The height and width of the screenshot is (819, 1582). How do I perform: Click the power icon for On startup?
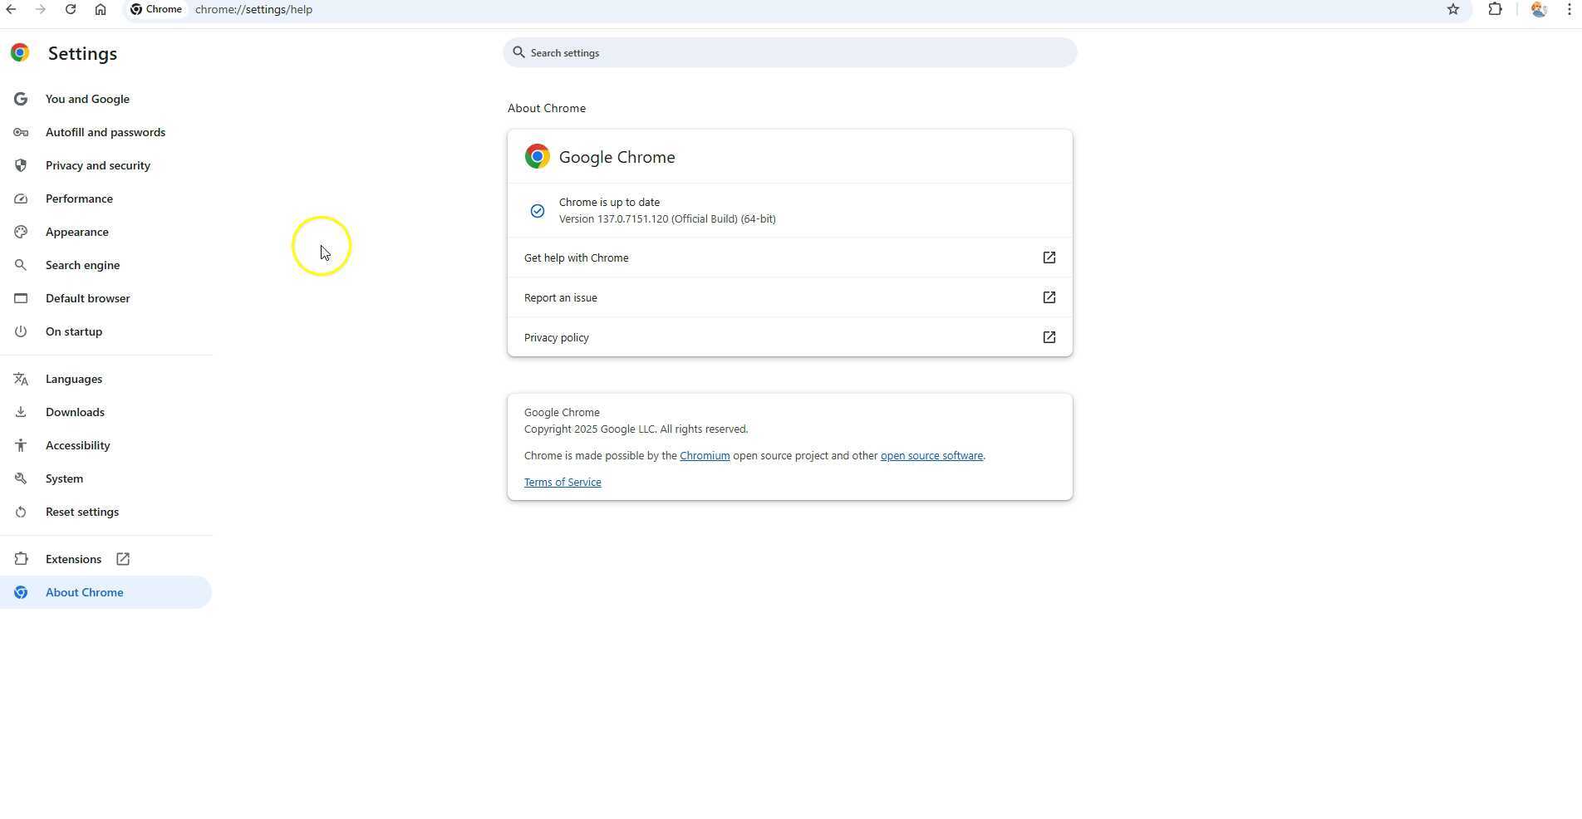pyautogui.click(x=21, y=331)
